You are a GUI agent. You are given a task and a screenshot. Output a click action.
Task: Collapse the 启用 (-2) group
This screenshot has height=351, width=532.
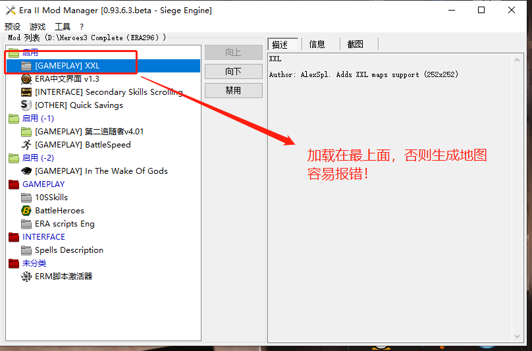[x=14, y=158]
